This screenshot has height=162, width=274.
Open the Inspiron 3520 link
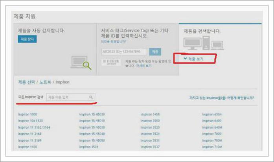(x=150, y=127)
